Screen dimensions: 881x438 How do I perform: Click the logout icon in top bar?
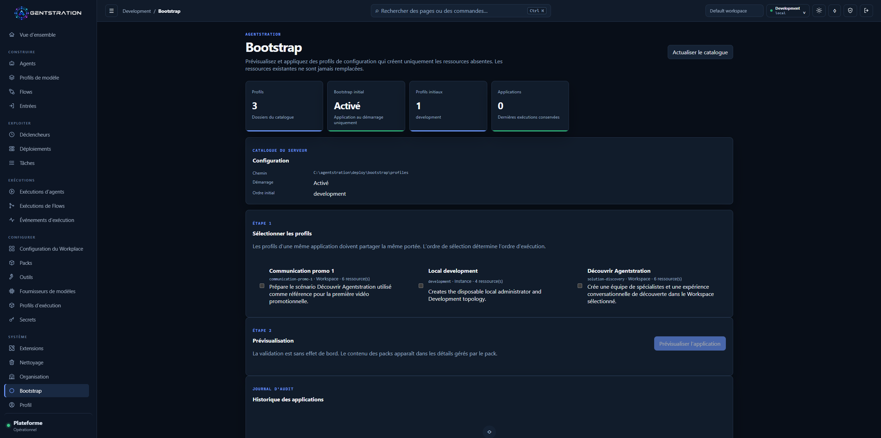click(x=866, y=11)
